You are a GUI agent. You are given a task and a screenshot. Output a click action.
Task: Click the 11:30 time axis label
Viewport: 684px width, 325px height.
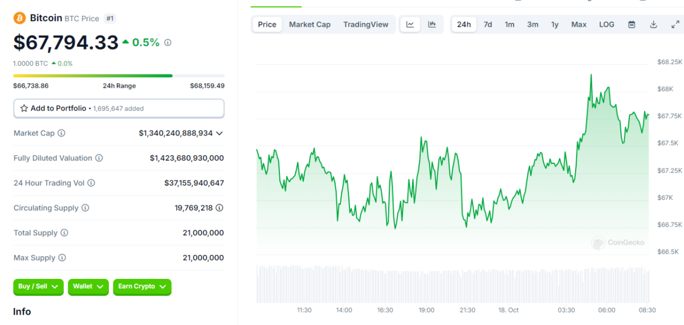pos(304,310)
